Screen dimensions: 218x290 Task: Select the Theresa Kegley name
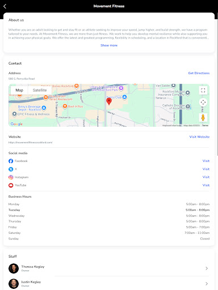pos(33,267)
